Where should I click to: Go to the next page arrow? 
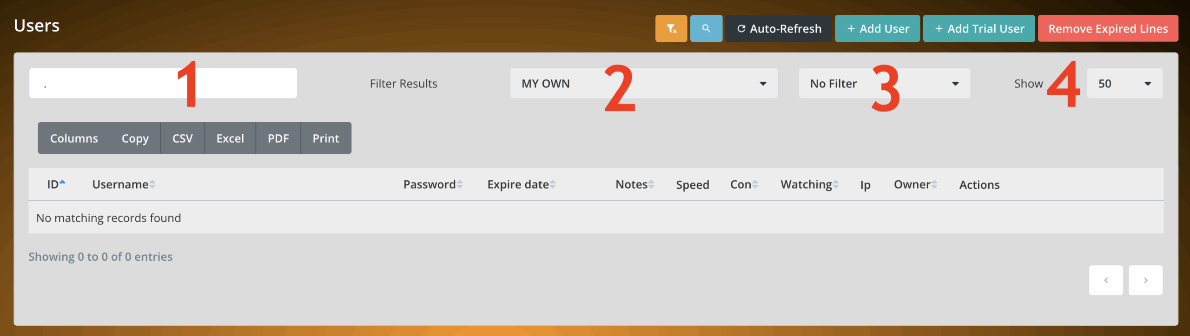tap(1145, 280)
